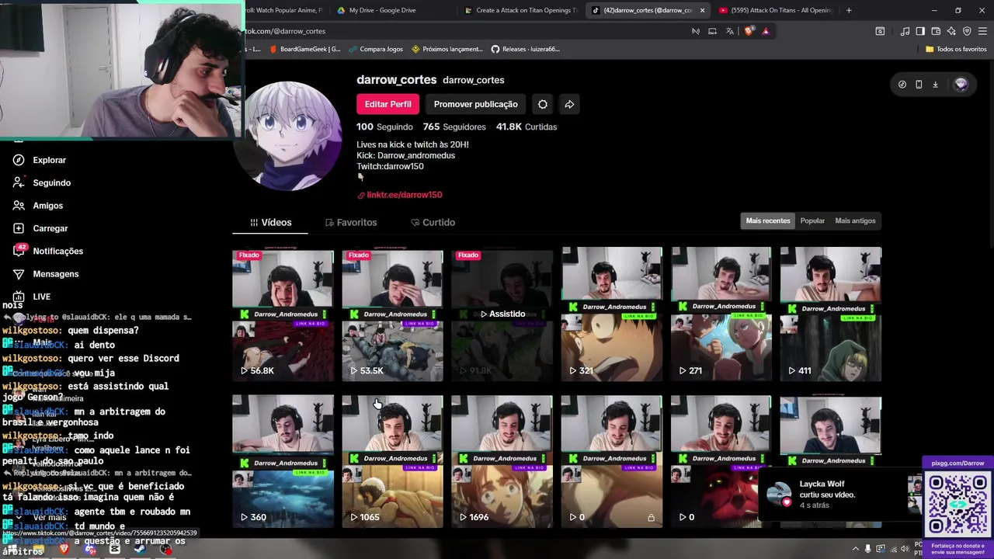Open Todos os favoritos bookmarks folder
This screenshot has height=559, width=994.
click(956, 49)
